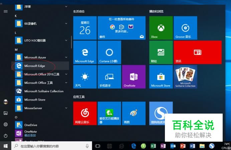The image size is (231, 150).
Task: Click the Windows Start button
Action: coord(6,146)
